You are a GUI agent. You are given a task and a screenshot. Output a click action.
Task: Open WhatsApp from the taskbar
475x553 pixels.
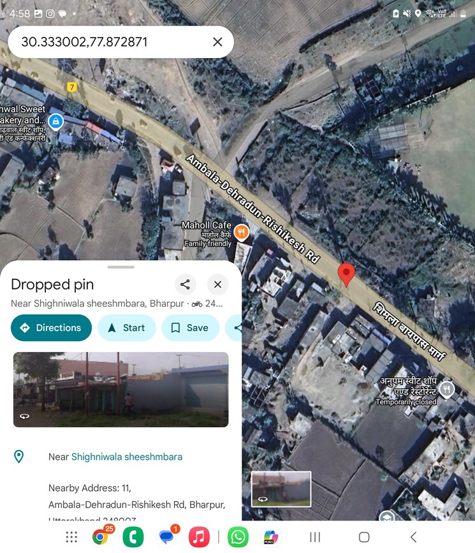(x=238, y=537)
